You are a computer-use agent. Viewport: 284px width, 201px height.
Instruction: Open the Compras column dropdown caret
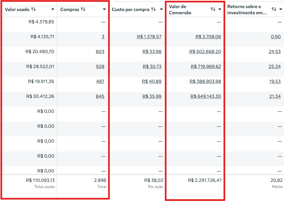point(104,9)
